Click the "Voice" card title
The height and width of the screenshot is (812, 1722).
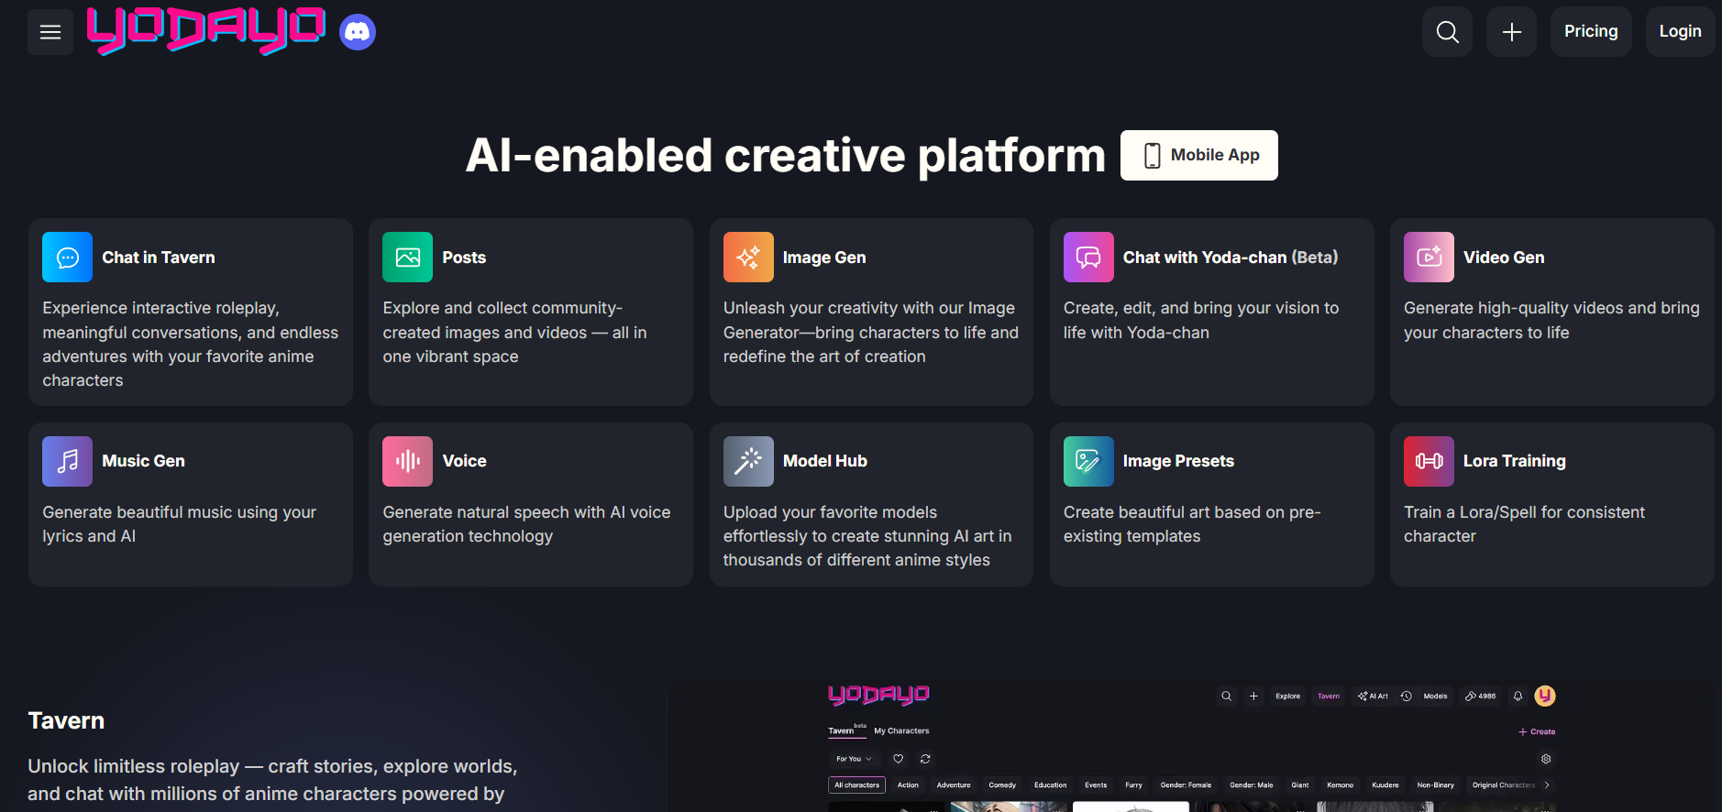pos(464,461)
